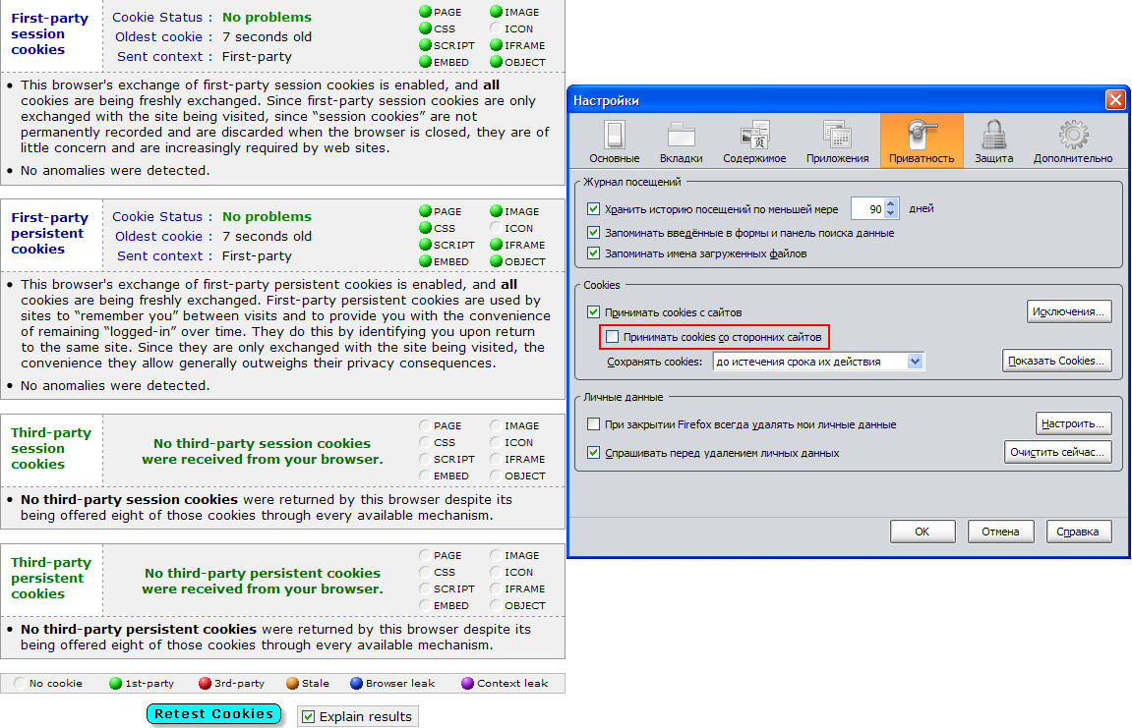Click the empty No cookie legend dot
The image size is (1132, 728).
pos(20,683)
